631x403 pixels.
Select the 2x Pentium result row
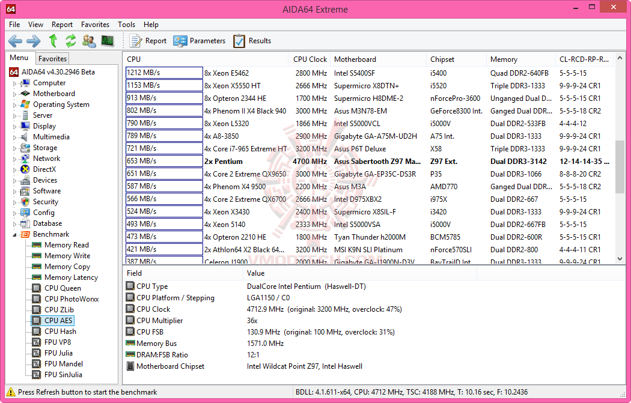point(370,162)
